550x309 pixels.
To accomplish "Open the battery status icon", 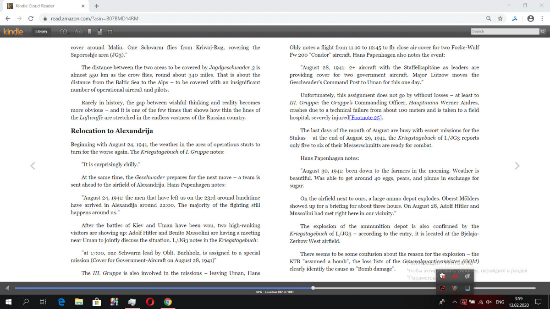I will 472,302.
